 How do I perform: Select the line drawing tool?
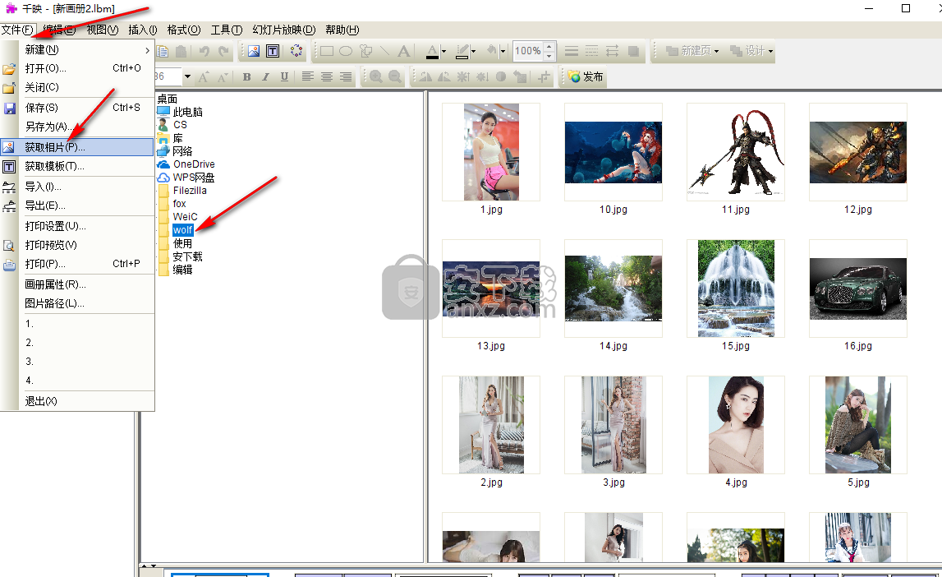[x=384, y=51]
